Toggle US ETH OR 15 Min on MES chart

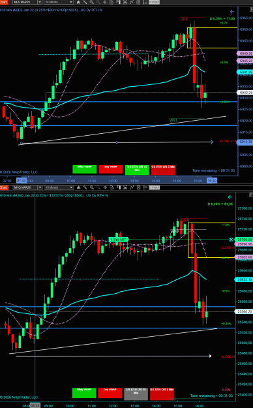[137, 170]
